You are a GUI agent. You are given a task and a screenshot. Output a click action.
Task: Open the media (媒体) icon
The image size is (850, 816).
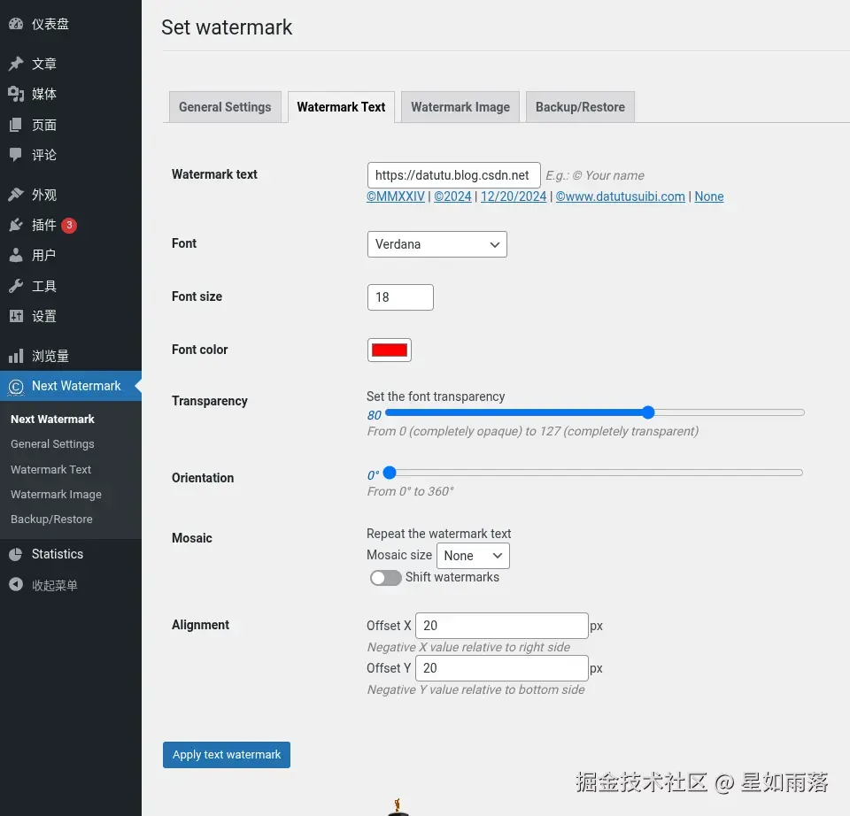click(16, 94)
